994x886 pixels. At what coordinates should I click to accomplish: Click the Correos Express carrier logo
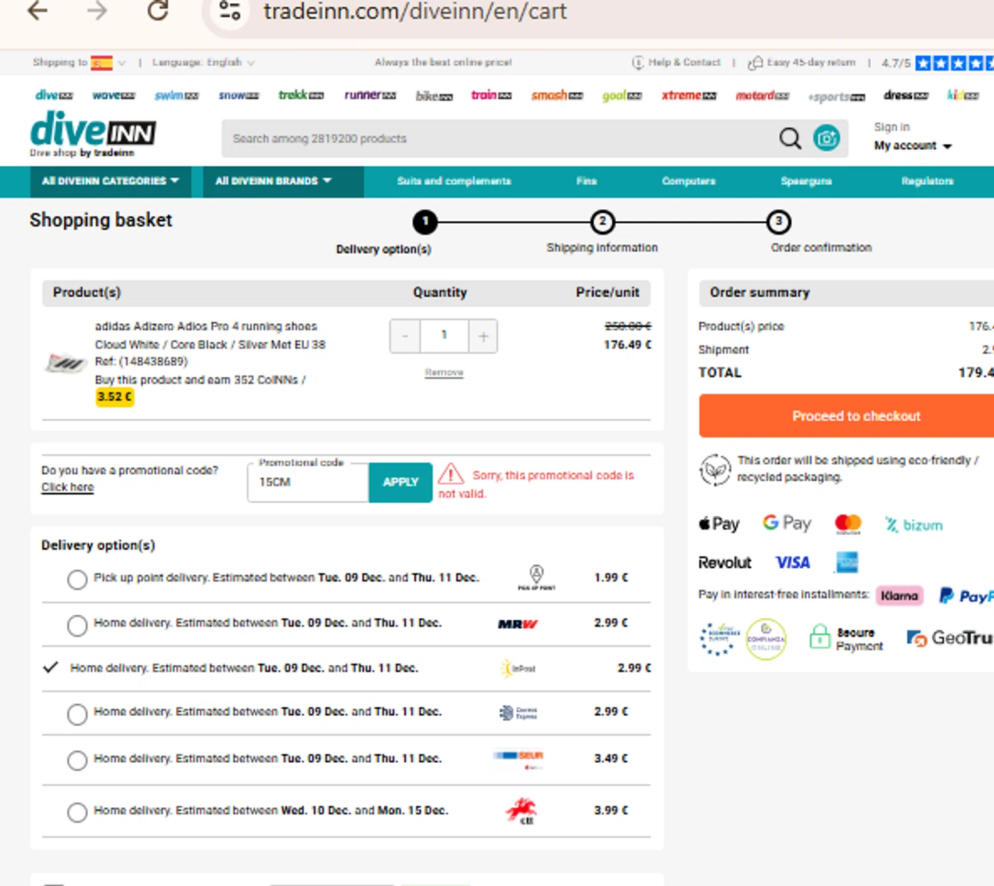click(518, 713)
